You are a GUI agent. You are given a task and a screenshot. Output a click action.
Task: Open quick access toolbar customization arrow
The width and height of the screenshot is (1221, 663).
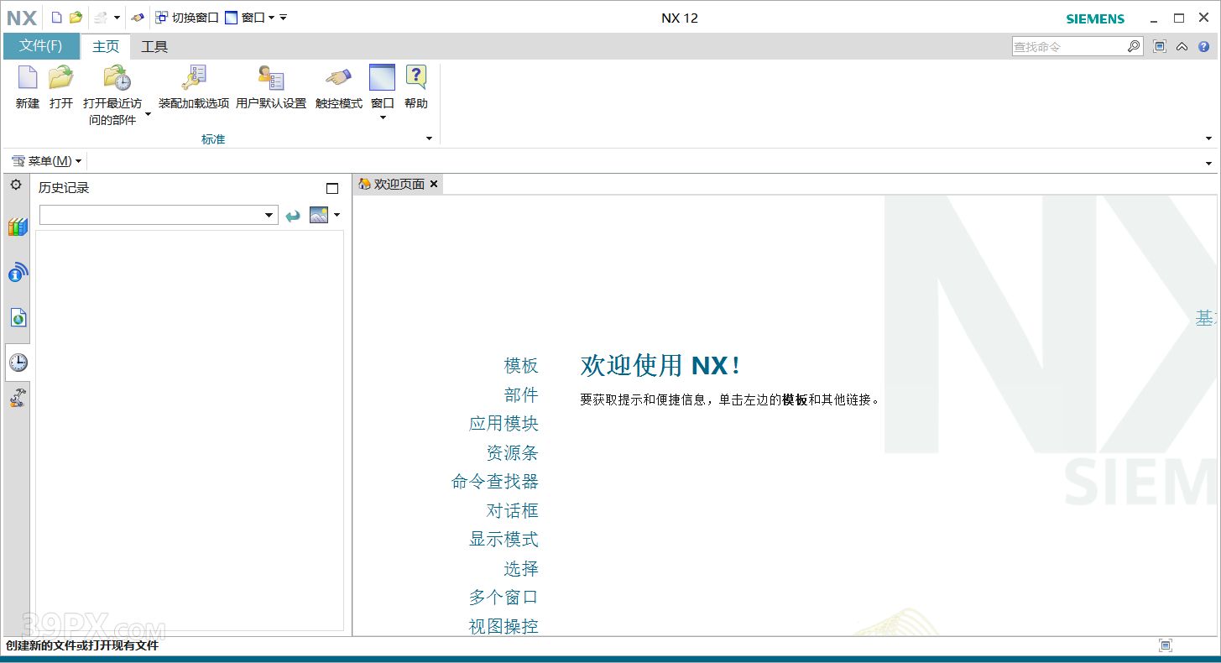tap(284, 17)
